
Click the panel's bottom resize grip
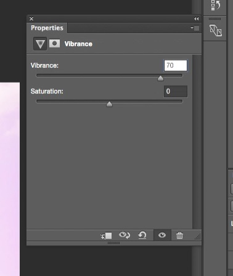tap(113, 243)
